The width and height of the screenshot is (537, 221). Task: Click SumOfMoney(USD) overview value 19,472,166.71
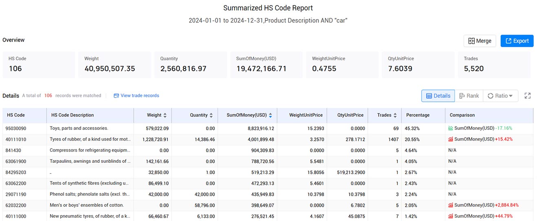pyautogui.click(x=262, y=69)
